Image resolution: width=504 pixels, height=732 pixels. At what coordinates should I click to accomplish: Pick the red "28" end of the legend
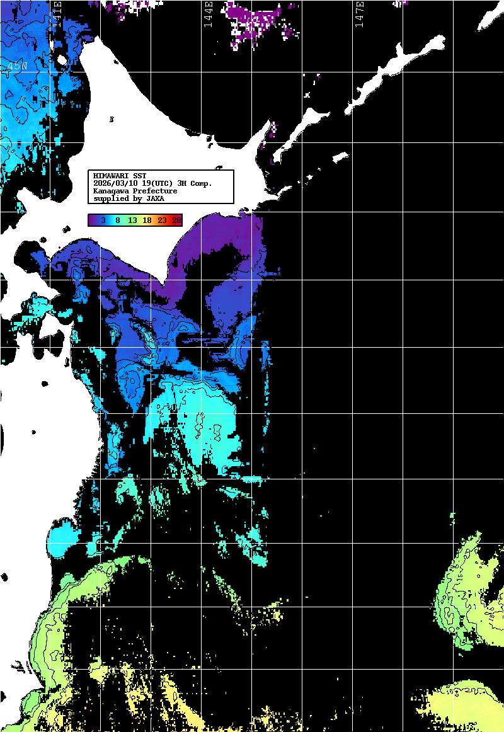point(176,220)
